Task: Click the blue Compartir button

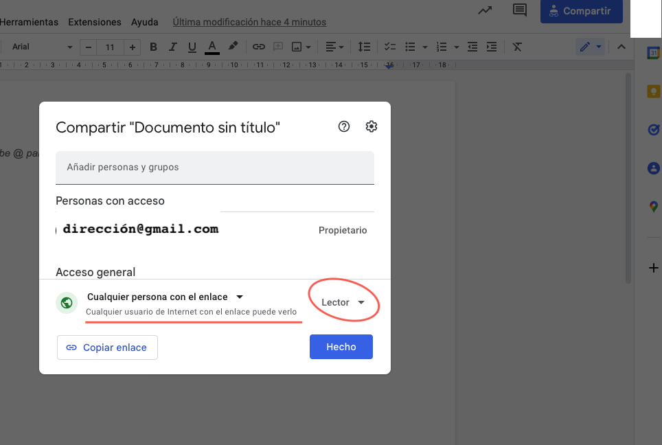Action: click(x=582, y=12)
